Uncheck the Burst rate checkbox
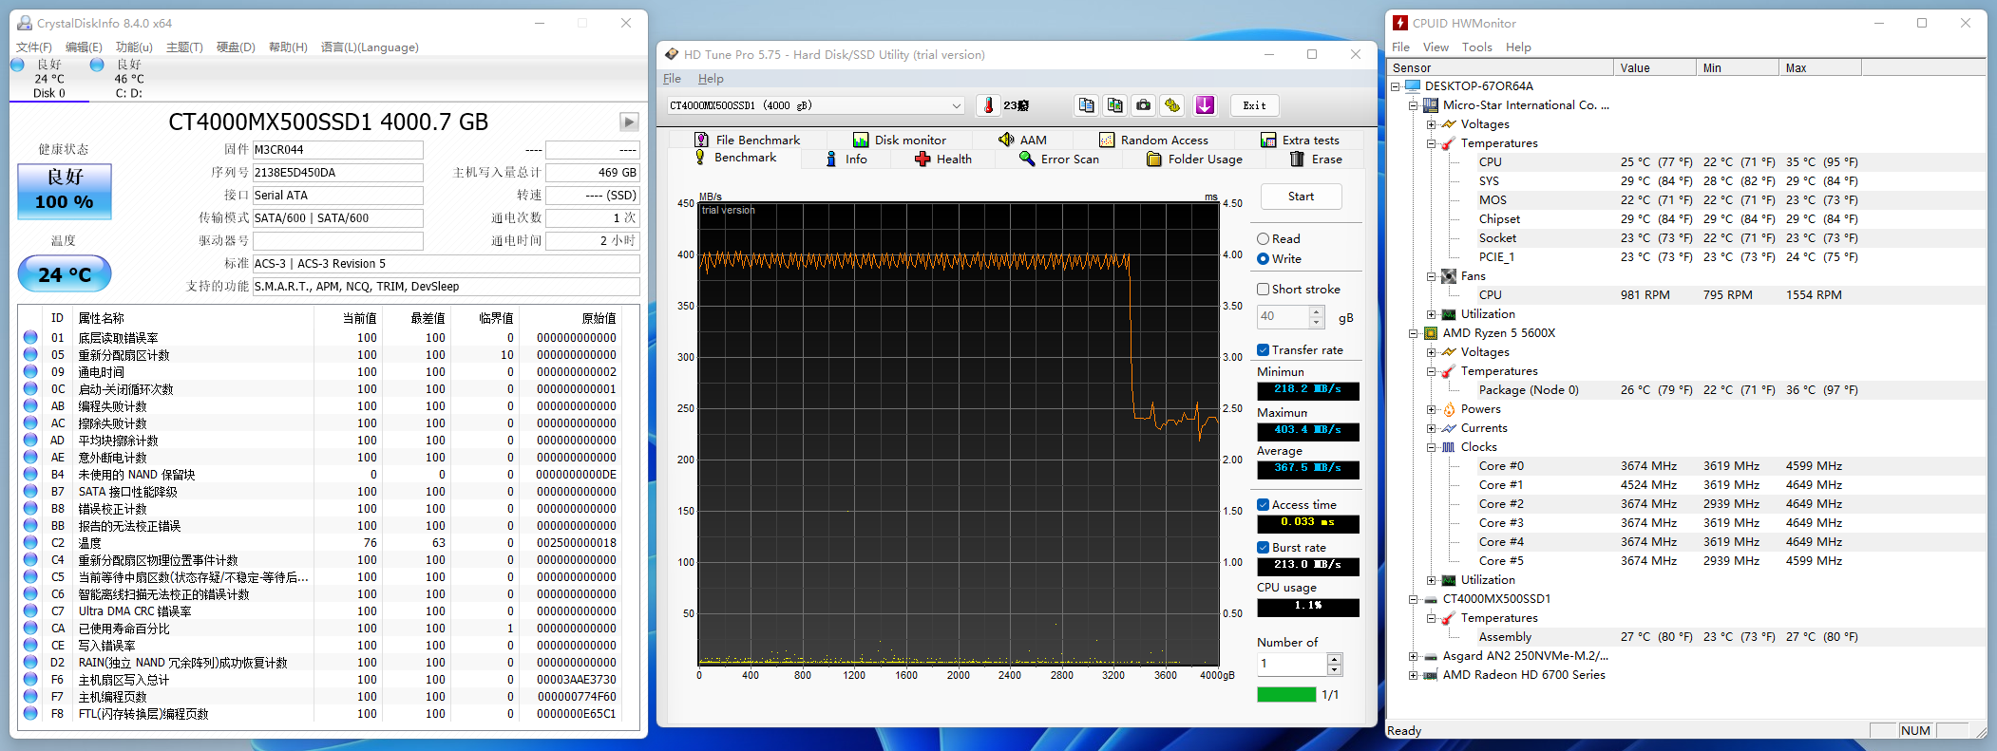The width and height of the screenshot is (1997, 751). pyautogui.click(x=1264, y=548)
